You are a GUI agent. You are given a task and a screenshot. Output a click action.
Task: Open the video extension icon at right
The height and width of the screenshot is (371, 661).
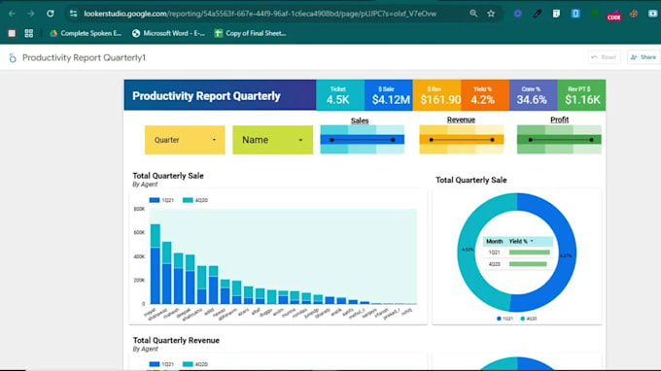(652, 14)
